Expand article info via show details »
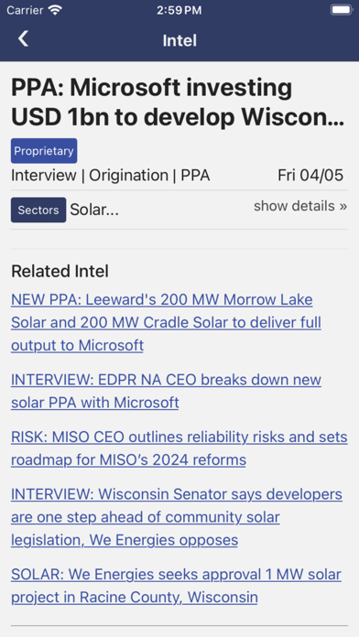Image resolution: width=359 pixels, height=637 pixels. [300, 206]
